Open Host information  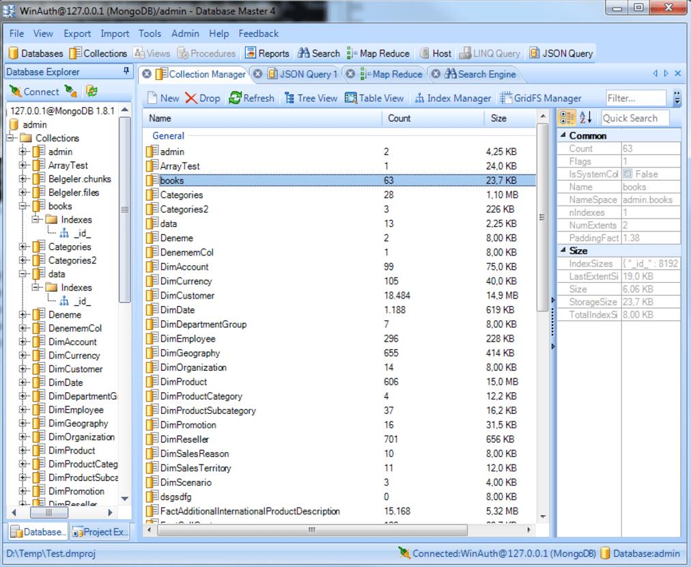(436, 53)
